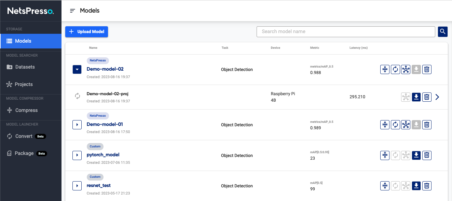This screenshot has width=452, height=201.
Task: Delete the pytorch_model entry
Action: (x=427, y=156)
